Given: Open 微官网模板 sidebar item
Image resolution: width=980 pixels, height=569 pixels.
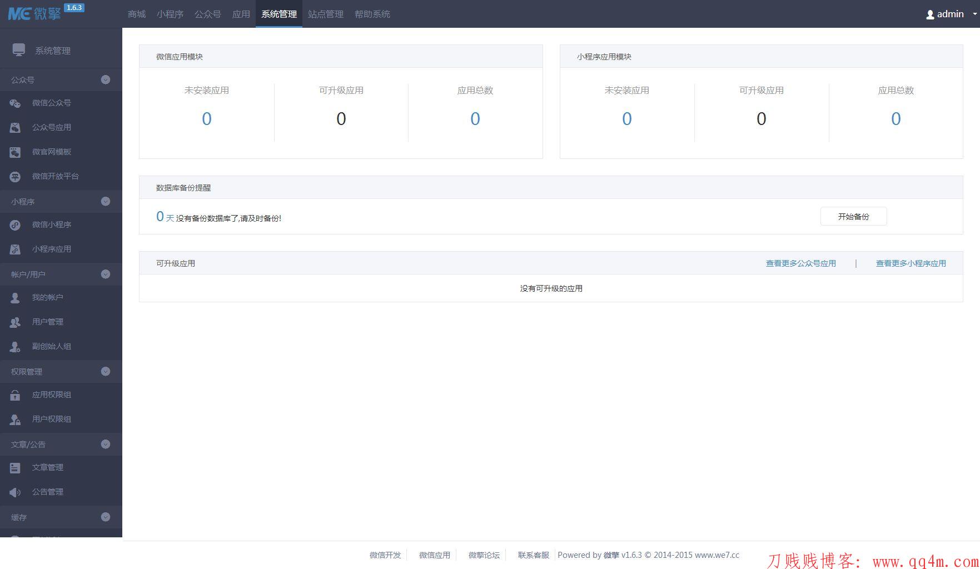Looking at the screenshot, I should [x=61, y=152].
